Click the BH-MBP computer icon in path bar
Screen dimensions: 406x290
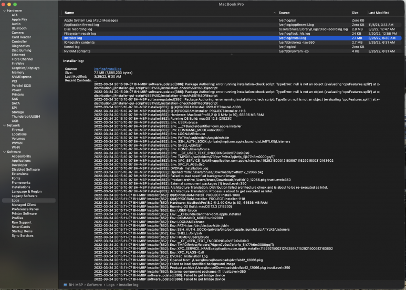(65, 285)
